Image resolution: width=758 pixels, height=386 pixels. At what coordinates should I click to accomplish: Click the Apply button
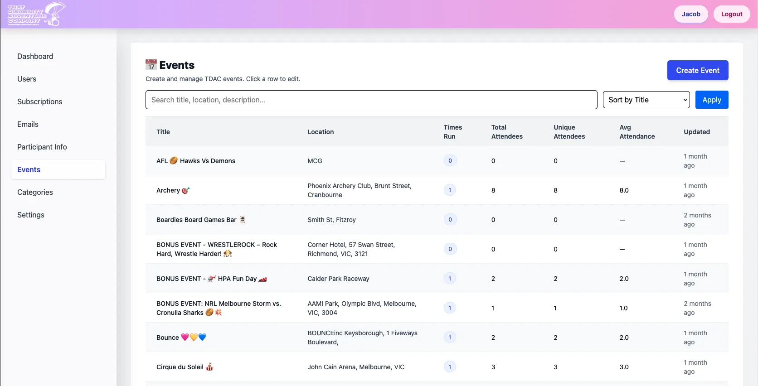711,100
